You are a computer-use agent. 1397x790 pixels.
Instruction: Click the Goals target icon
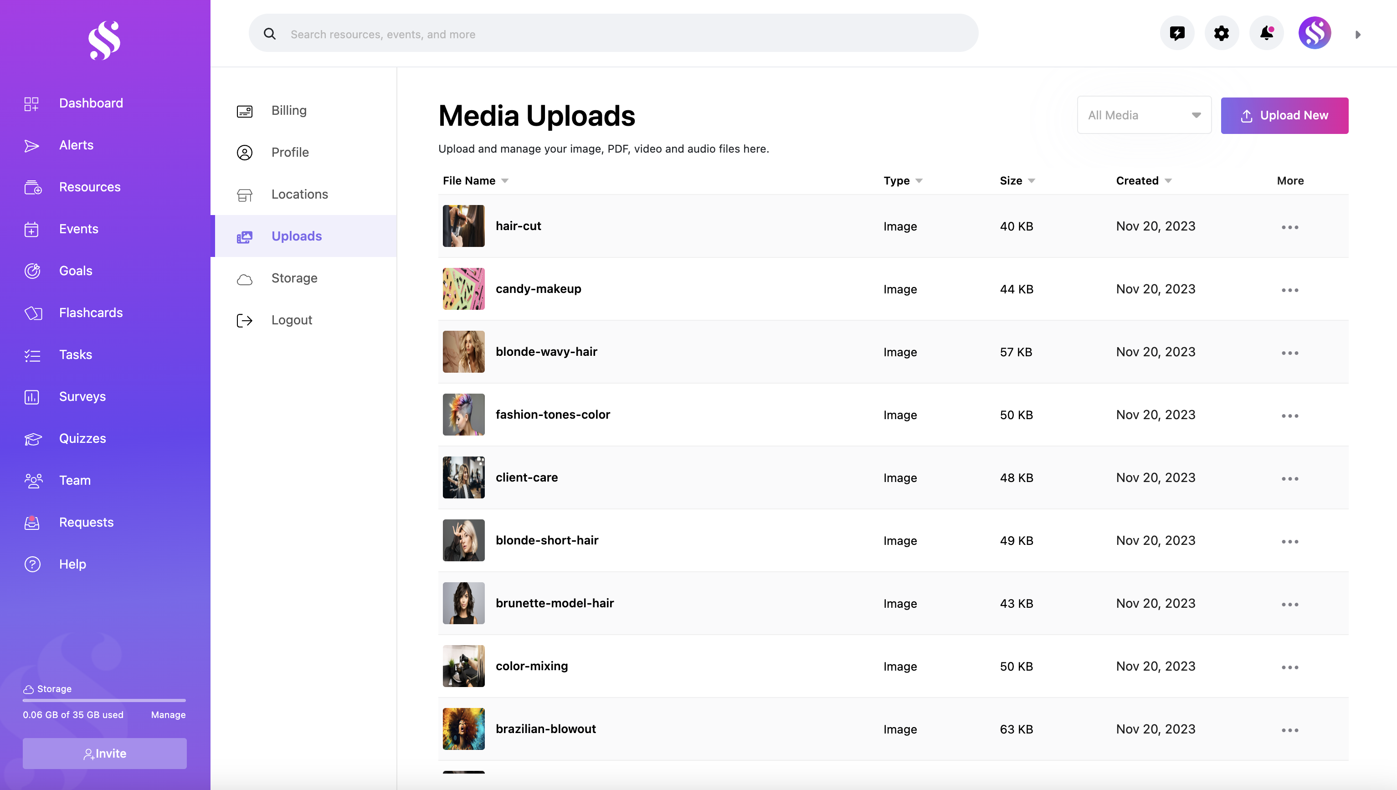(x=32, y=271)
